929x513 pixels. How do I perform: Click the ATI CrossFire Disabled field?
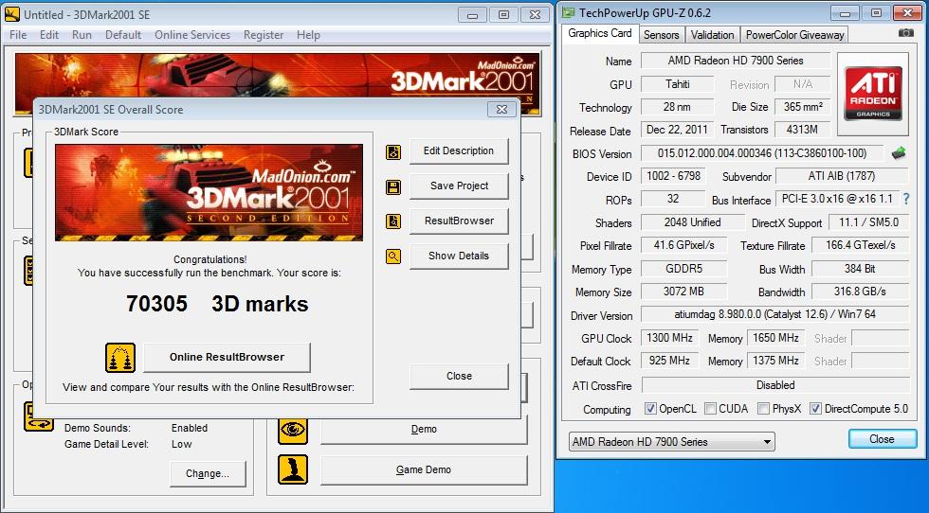click(775, 385)
